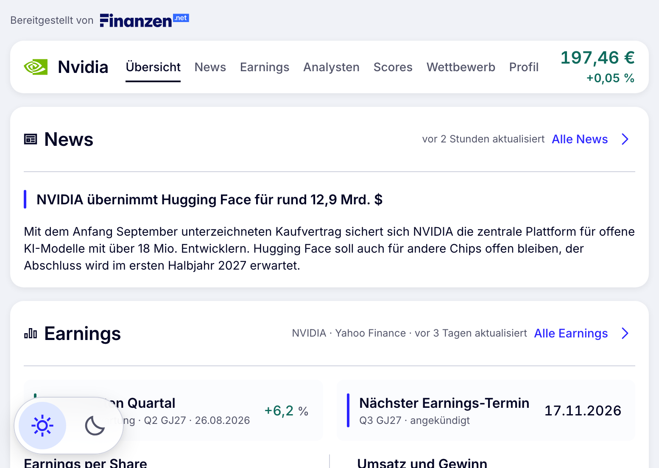Click the Nvidia logo icon
Viewport: 659px width, 468px height.
(x=36, y=67)
